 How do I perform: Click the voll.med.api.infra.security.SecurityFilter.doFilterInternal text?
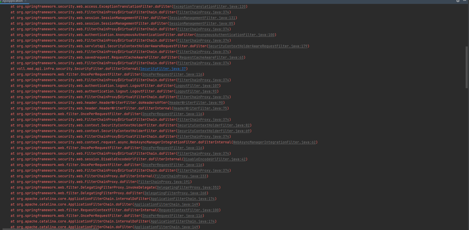point(78,69)
